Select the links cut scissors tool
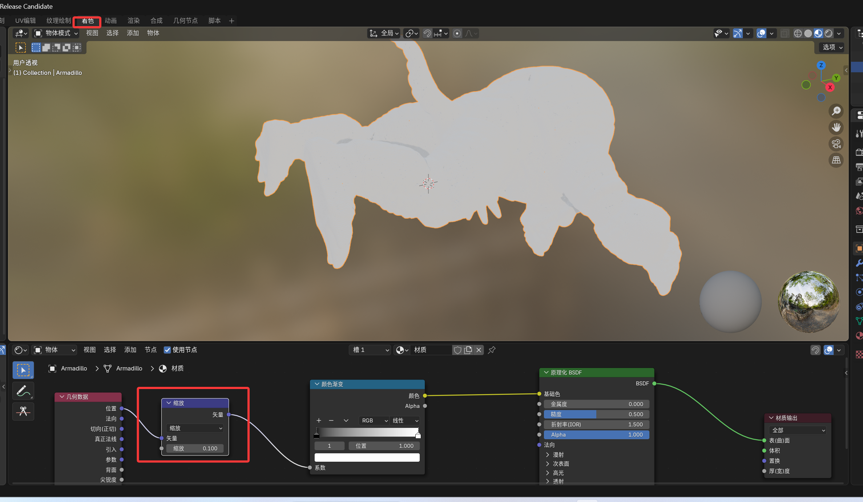This screenshot has height=502, width=863. click(x=23, y=411)
